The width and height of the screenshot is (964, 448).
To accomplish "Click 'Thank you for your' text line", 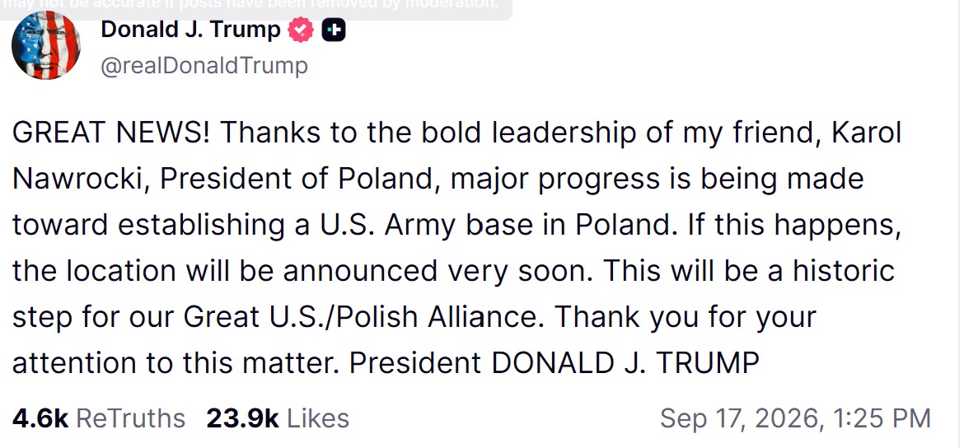I will (686, 317).
